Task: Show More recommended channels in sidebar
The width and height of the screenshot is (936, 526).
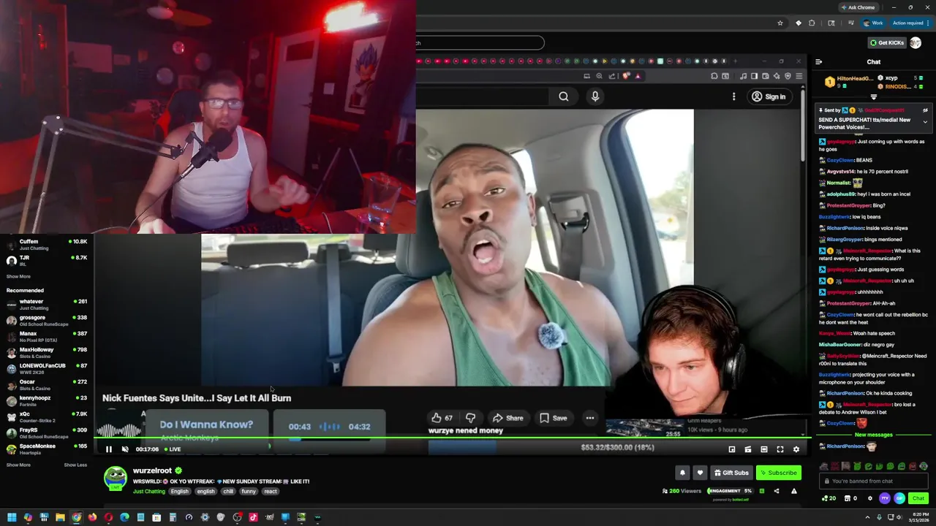Action: coord(18,465)
